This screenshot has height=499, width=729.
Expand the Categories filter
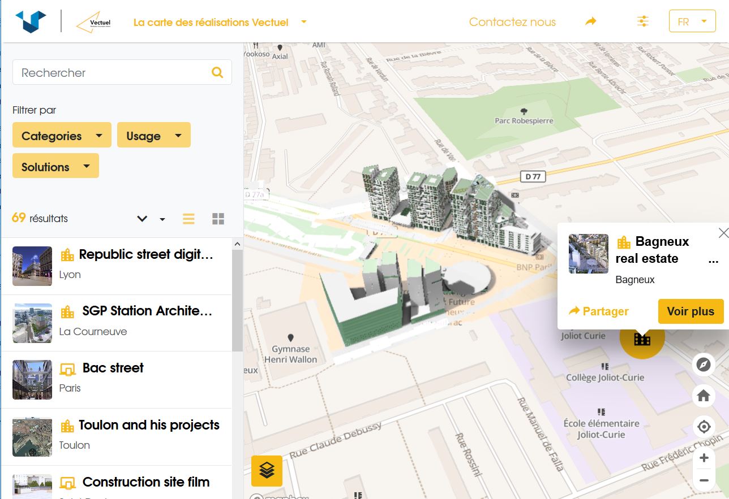pos(62,136)
